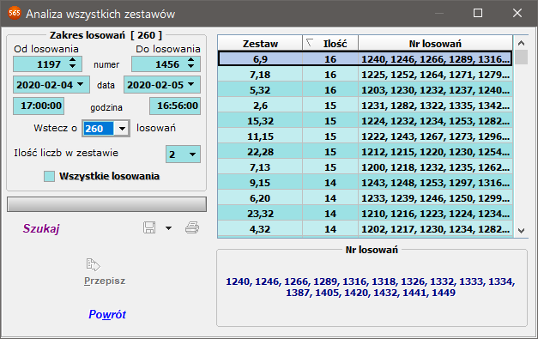Image resolution: width=538 pixels, height=339 pixels.
Task: Increase the Do losowania number spinner
Action: coord(191,60)
